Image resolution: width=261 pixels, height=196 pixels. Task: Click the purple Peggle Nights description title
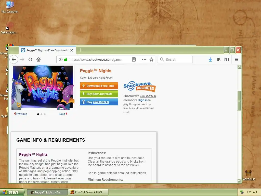(x=33, y=154)
